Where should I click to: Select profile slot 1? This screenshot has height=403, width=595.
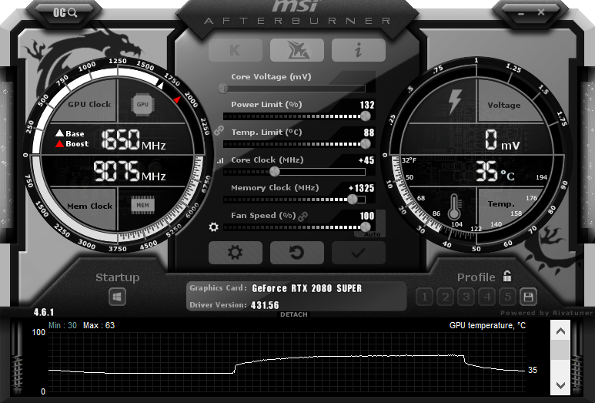tap(425, 297)
